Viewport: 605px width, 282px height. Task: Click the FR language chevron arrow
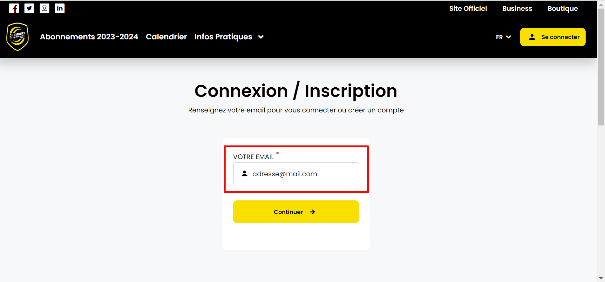click(508, 37)
